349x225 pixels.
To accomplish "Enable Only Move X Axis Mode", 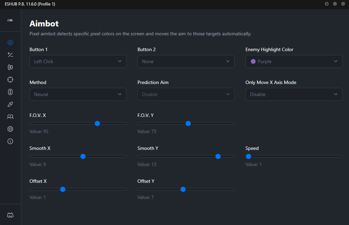I will pyautogui.click(x=294, y=94).
